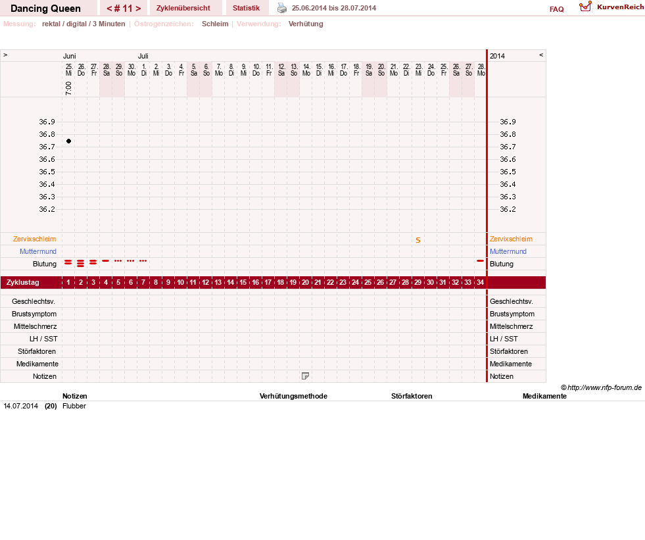The height and width of the screenshot is (540, 645).
Task: Click the left 36.9 temperature axis label
Action: pos(47,122)
